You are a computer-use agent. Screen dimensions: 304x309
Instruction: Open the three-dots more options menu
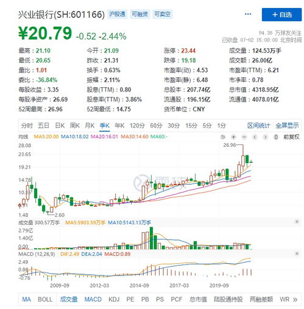click(x=248, y=14)
